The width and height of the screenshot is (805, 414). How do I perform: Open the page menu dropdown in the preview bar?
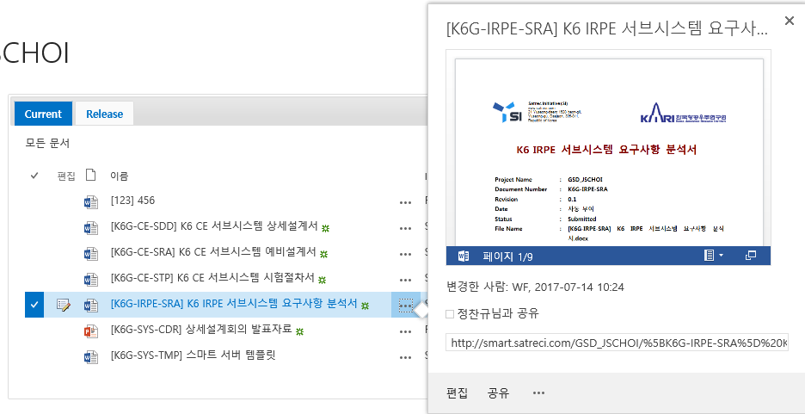click(713, 256)
